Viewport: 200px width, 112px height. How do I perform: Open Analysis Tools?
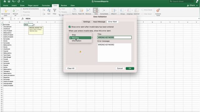click(x=158, y=12)
